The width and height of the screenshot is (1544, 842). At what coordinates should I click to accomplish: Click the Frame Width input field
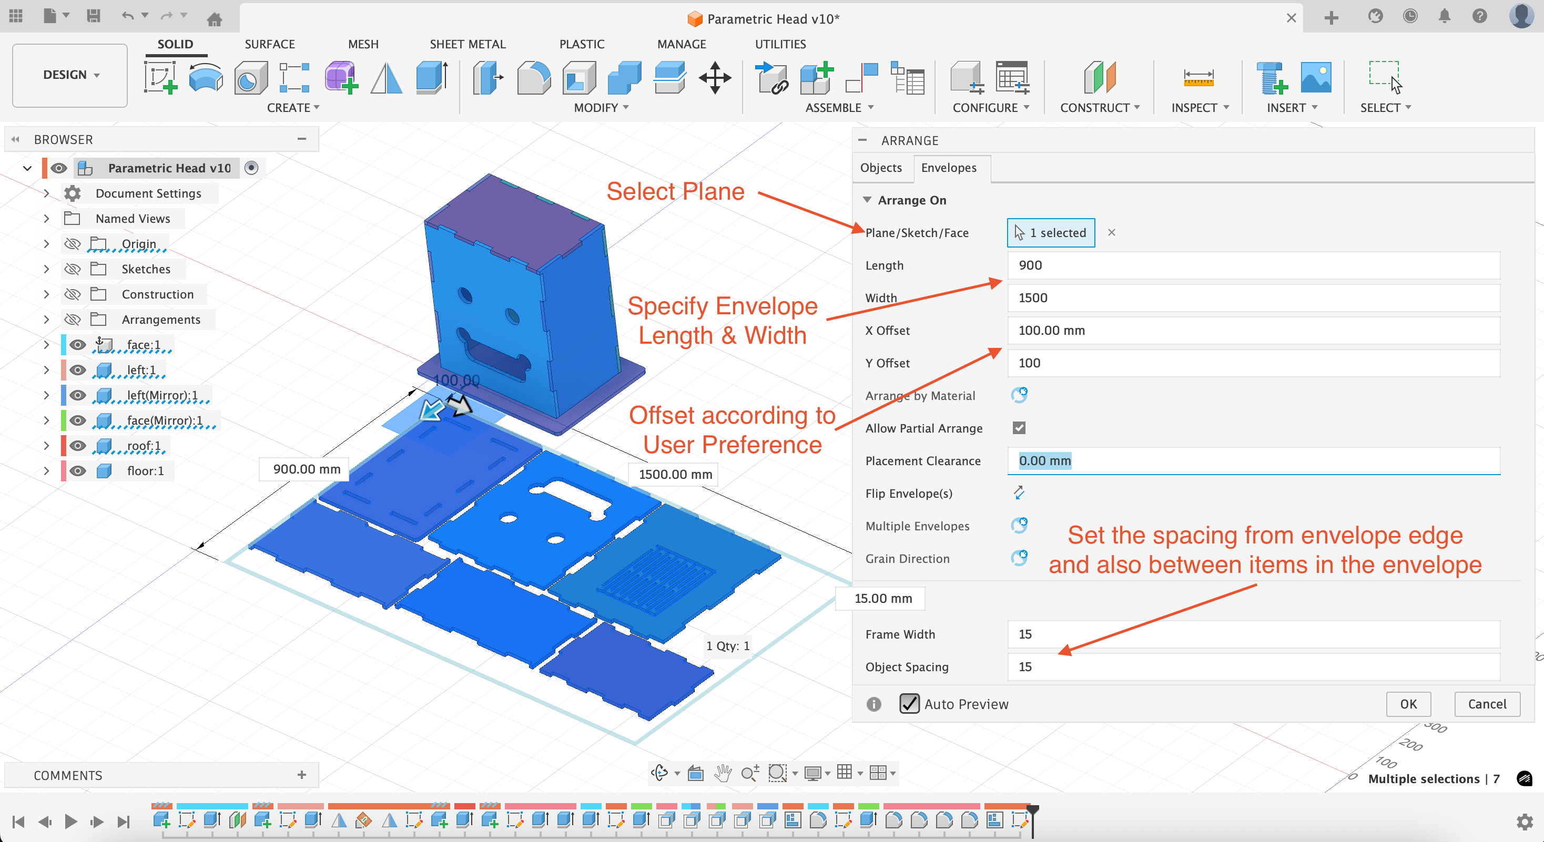tap(1253, 634)
